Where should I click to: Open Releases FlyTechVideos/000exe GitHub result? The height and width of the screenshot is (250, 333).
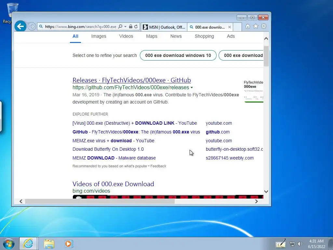coord(132,80)
